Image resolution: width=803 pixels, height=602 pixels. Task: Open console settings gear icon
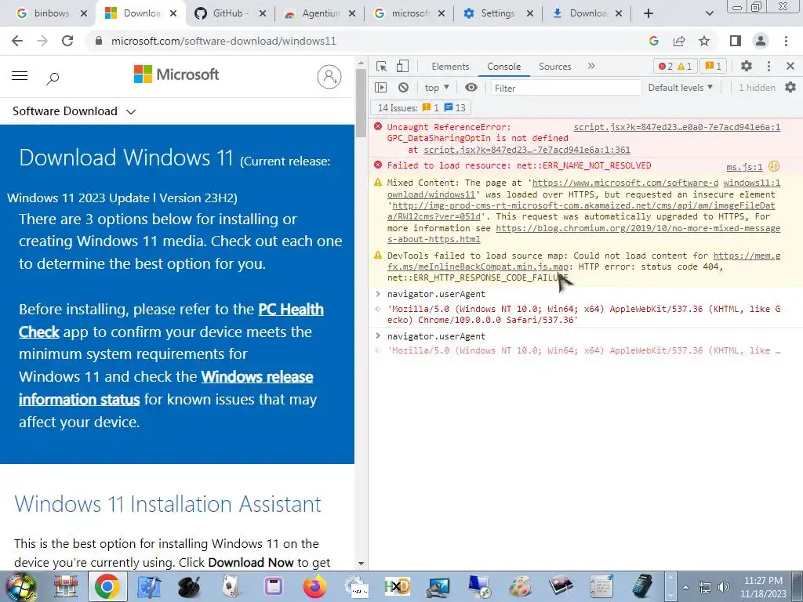pos(790,88)
